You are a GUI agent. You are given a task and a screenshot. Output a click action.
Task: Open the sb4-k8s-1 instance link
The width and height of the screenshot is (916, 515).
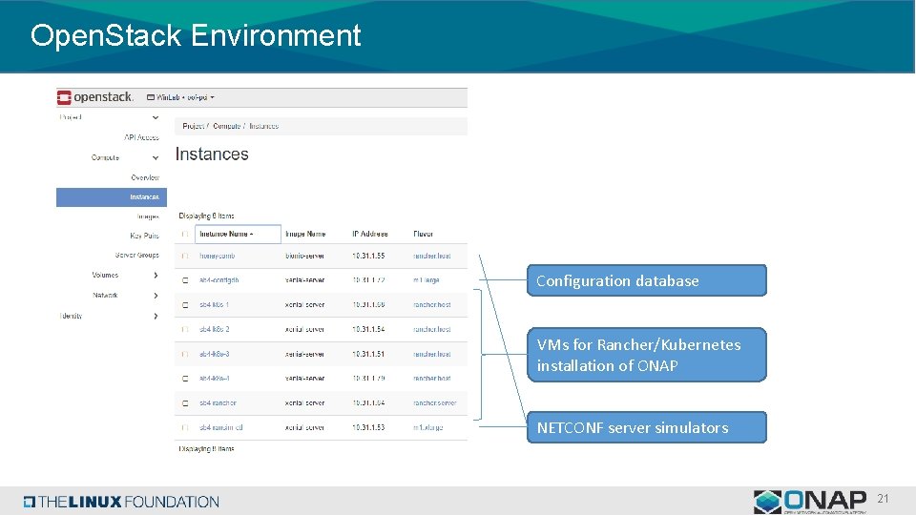[214, 305]
